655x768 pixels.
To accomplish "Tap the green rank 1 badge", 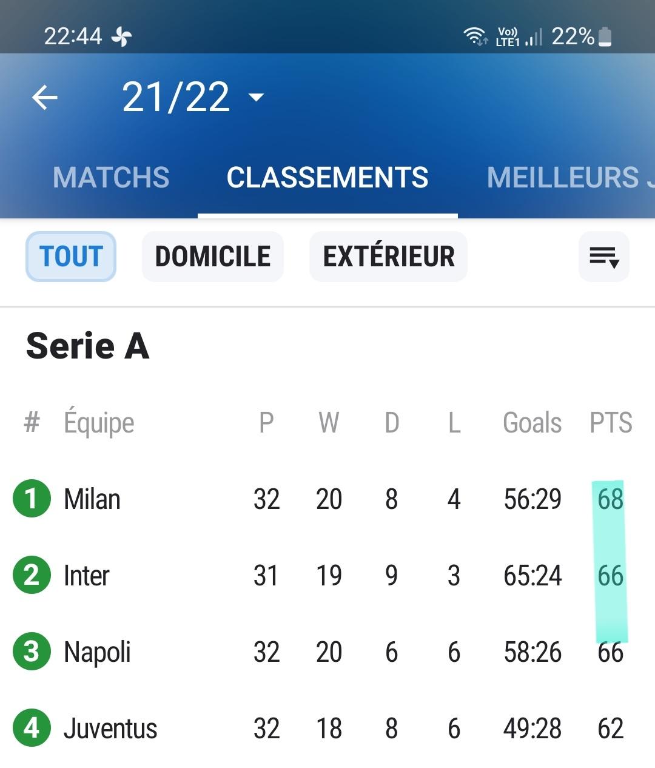I will 32,499.
